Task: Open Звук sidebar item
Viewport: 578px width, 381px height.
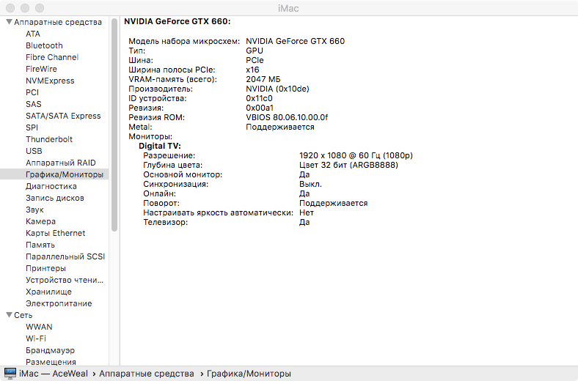Action: point(34,210)
